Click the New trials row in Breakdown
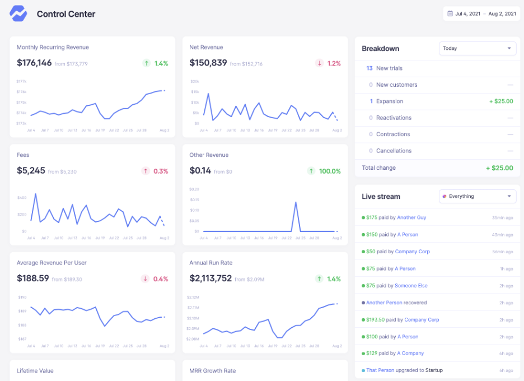Screen dimensions: 524x381 [437, 68]
